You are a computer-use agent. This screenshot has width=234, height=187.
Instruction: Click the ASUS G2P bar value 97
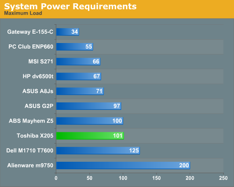117,106
